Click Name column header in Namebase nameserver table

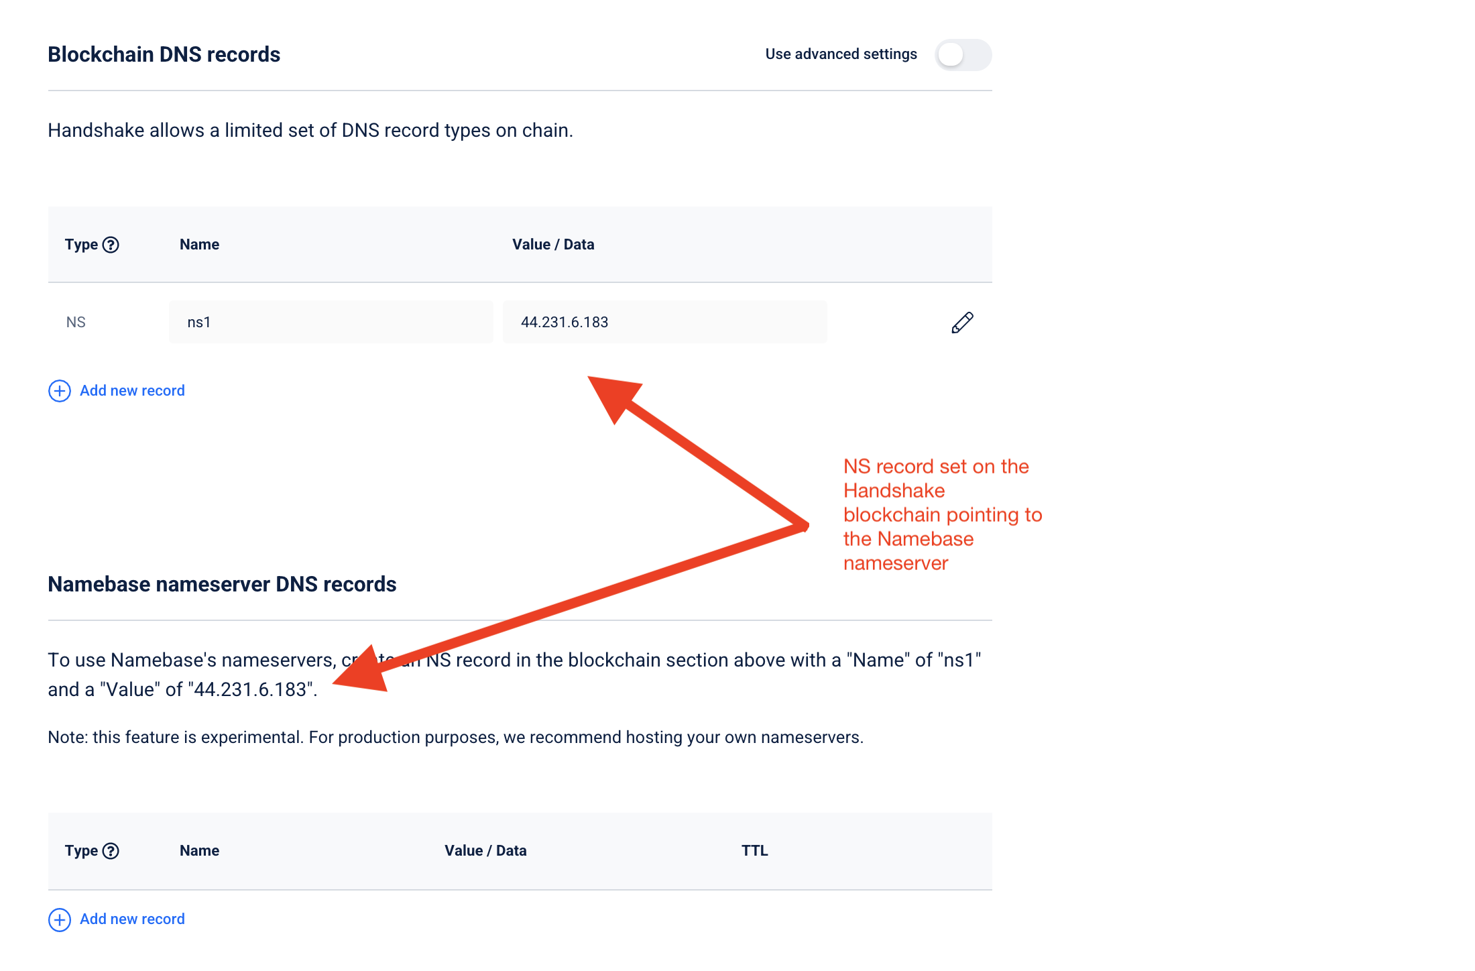point(199,851)
